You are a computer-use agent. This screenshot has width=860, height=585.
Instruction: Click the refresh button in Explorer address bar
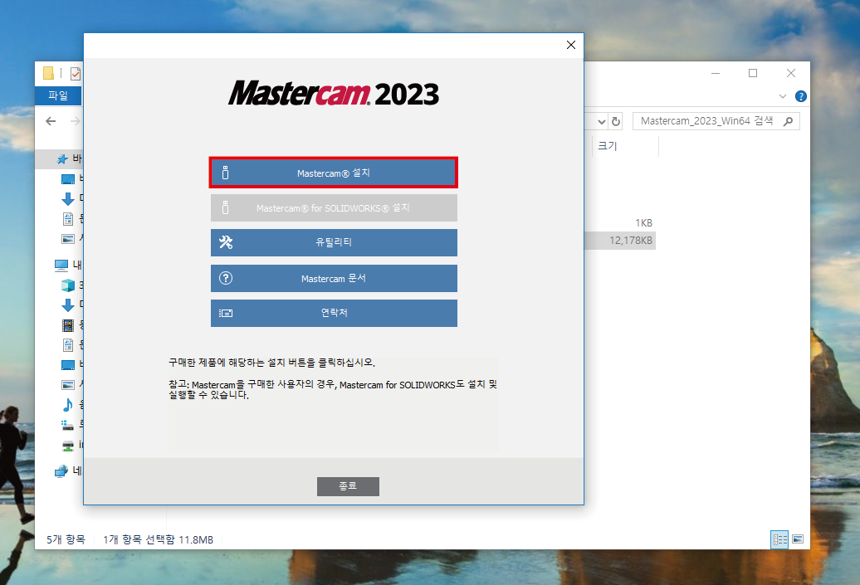click(616, 121)
